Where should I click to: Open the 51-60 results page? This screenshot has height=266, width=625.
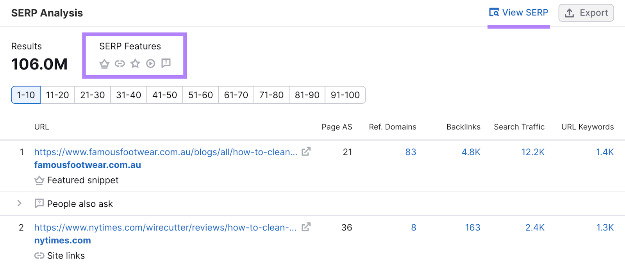pyautogui.click(x=200, y=95)
